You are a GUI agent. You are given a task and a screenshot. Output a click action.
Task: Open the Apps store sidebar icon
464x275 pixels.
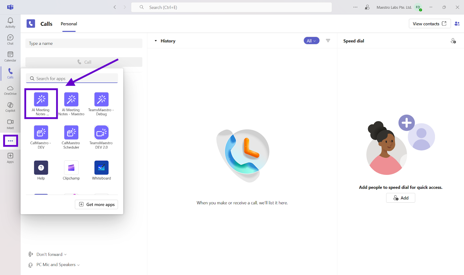click(x=10, y=158)
